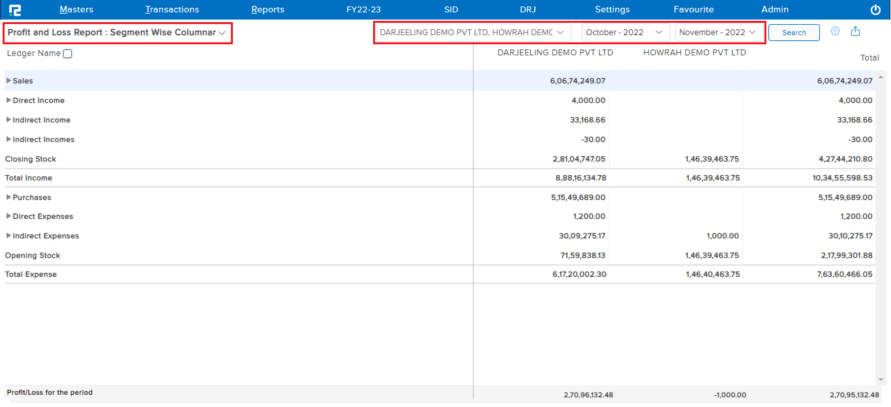Image resolution: width=891 pixels, height=407 pixels.
Task: Select the Closing Stock row
Action: [x=31, y=159]
